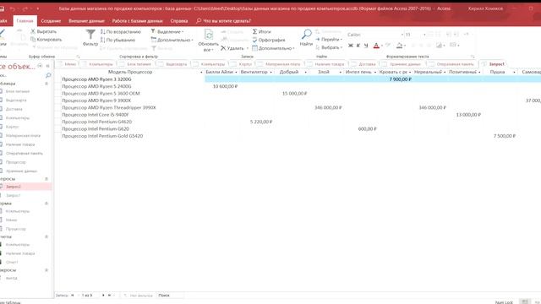Toggle bold Ж formatting
This screenshot has height=304, width=541.
[351, 46]
